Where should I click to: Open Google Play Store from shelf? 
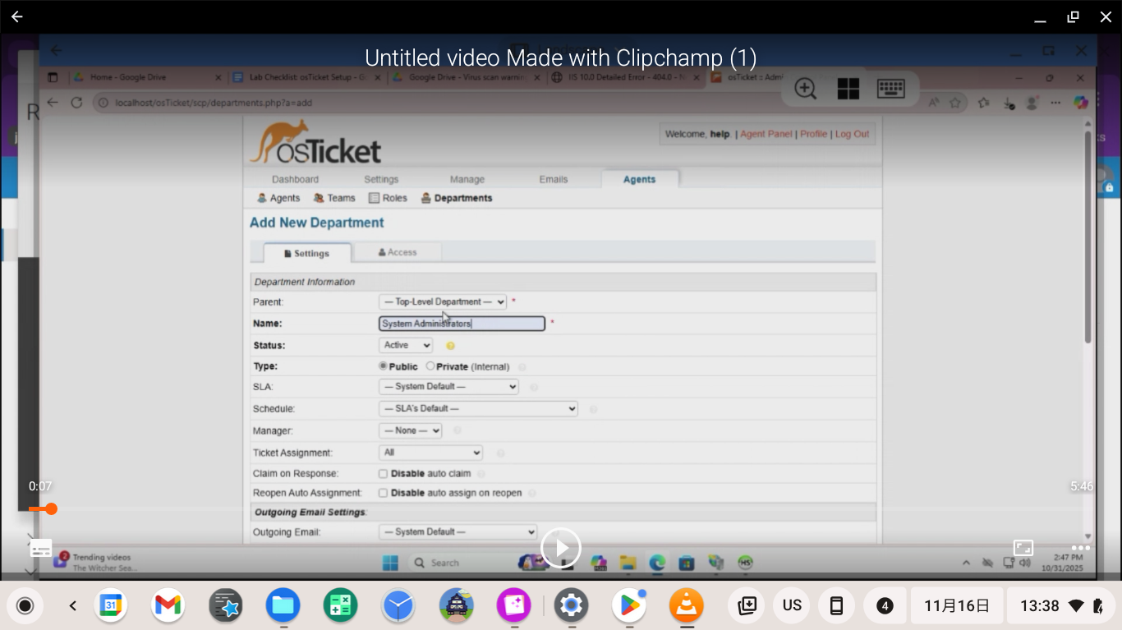tap(629, 606)
